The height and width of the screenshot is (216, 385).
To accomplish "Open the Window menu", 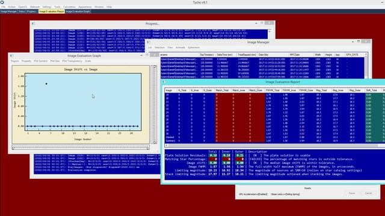I will 99,7.
